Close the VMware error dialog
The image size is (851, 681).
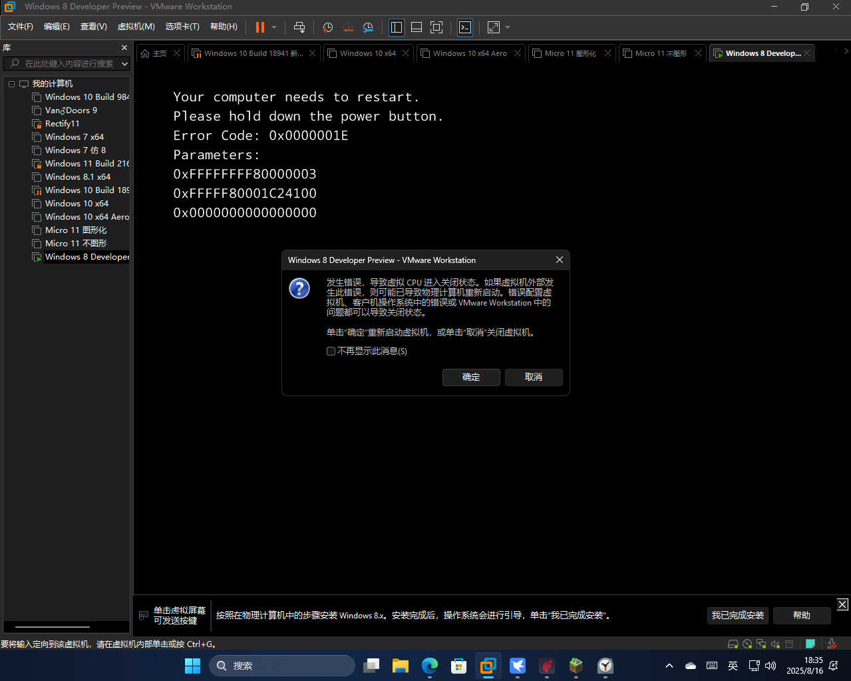click(x=560, y=260)
